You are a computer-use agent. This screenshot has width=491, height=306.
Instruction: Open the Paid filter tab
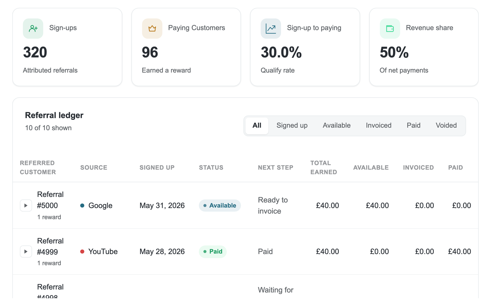coord(413,125)
